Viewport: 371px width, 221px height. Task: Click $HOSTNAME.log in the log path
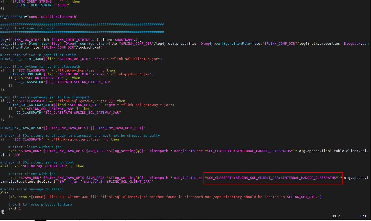(128, 40)
